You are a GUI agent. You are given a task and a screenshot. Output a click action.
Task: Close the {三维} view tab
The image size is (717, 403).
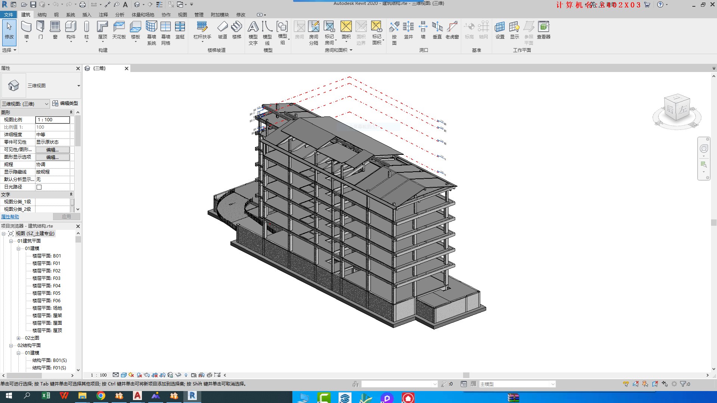pos(127,68)
